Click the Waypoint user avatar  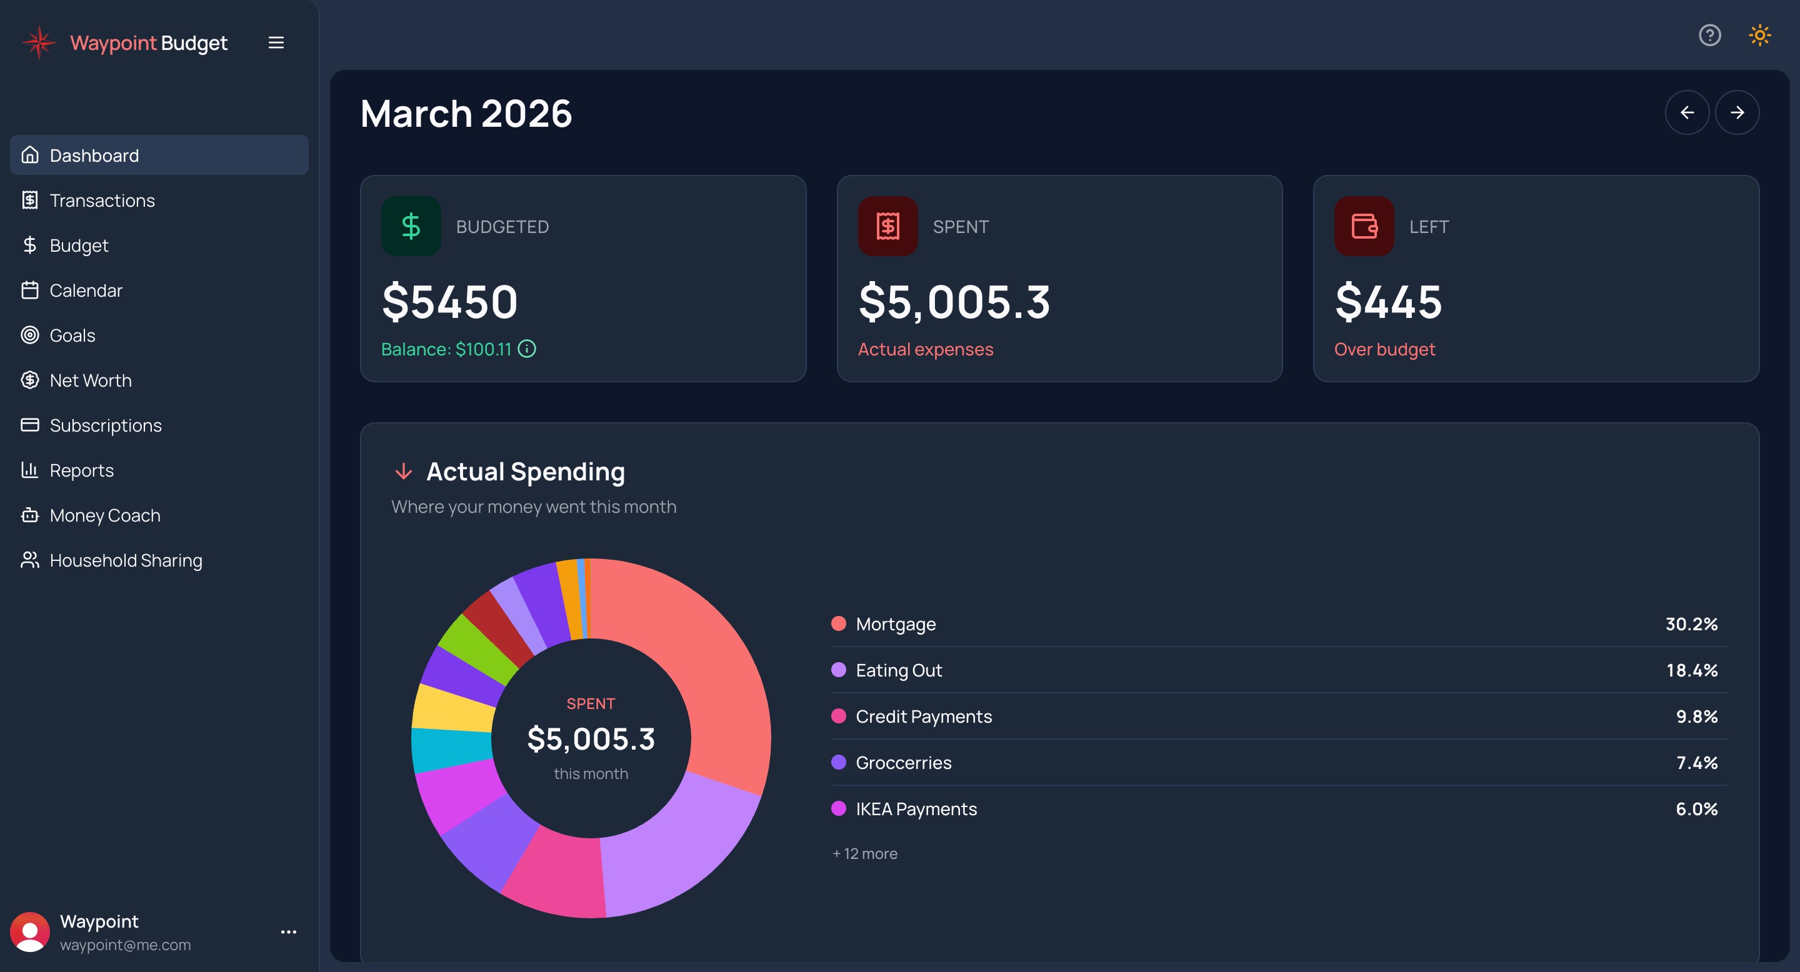click(x=30, y=931)
